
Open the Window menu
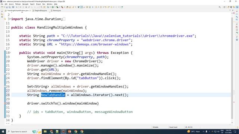pos(50,4)
